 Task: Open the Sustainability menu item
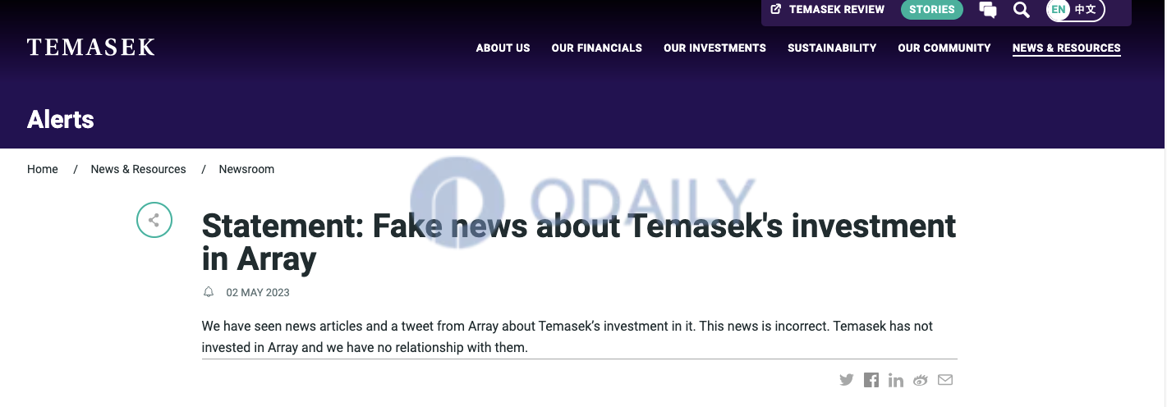[x=832, y=48]
